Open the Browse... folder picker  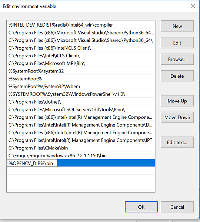(x=177, y=59)
